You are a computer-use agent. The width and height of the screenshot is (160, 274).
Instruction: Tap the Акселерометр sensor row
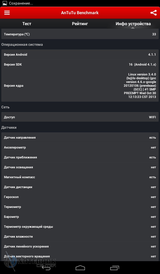click(80, 147)
